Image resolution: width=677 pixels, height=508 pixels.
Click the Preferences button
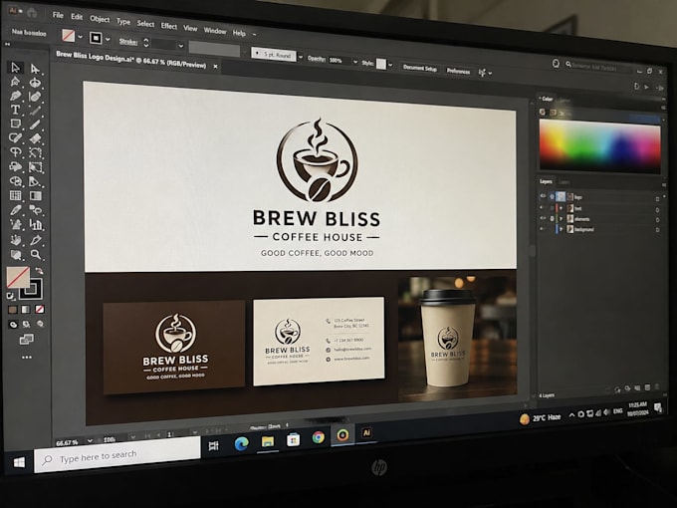[458, 71]
